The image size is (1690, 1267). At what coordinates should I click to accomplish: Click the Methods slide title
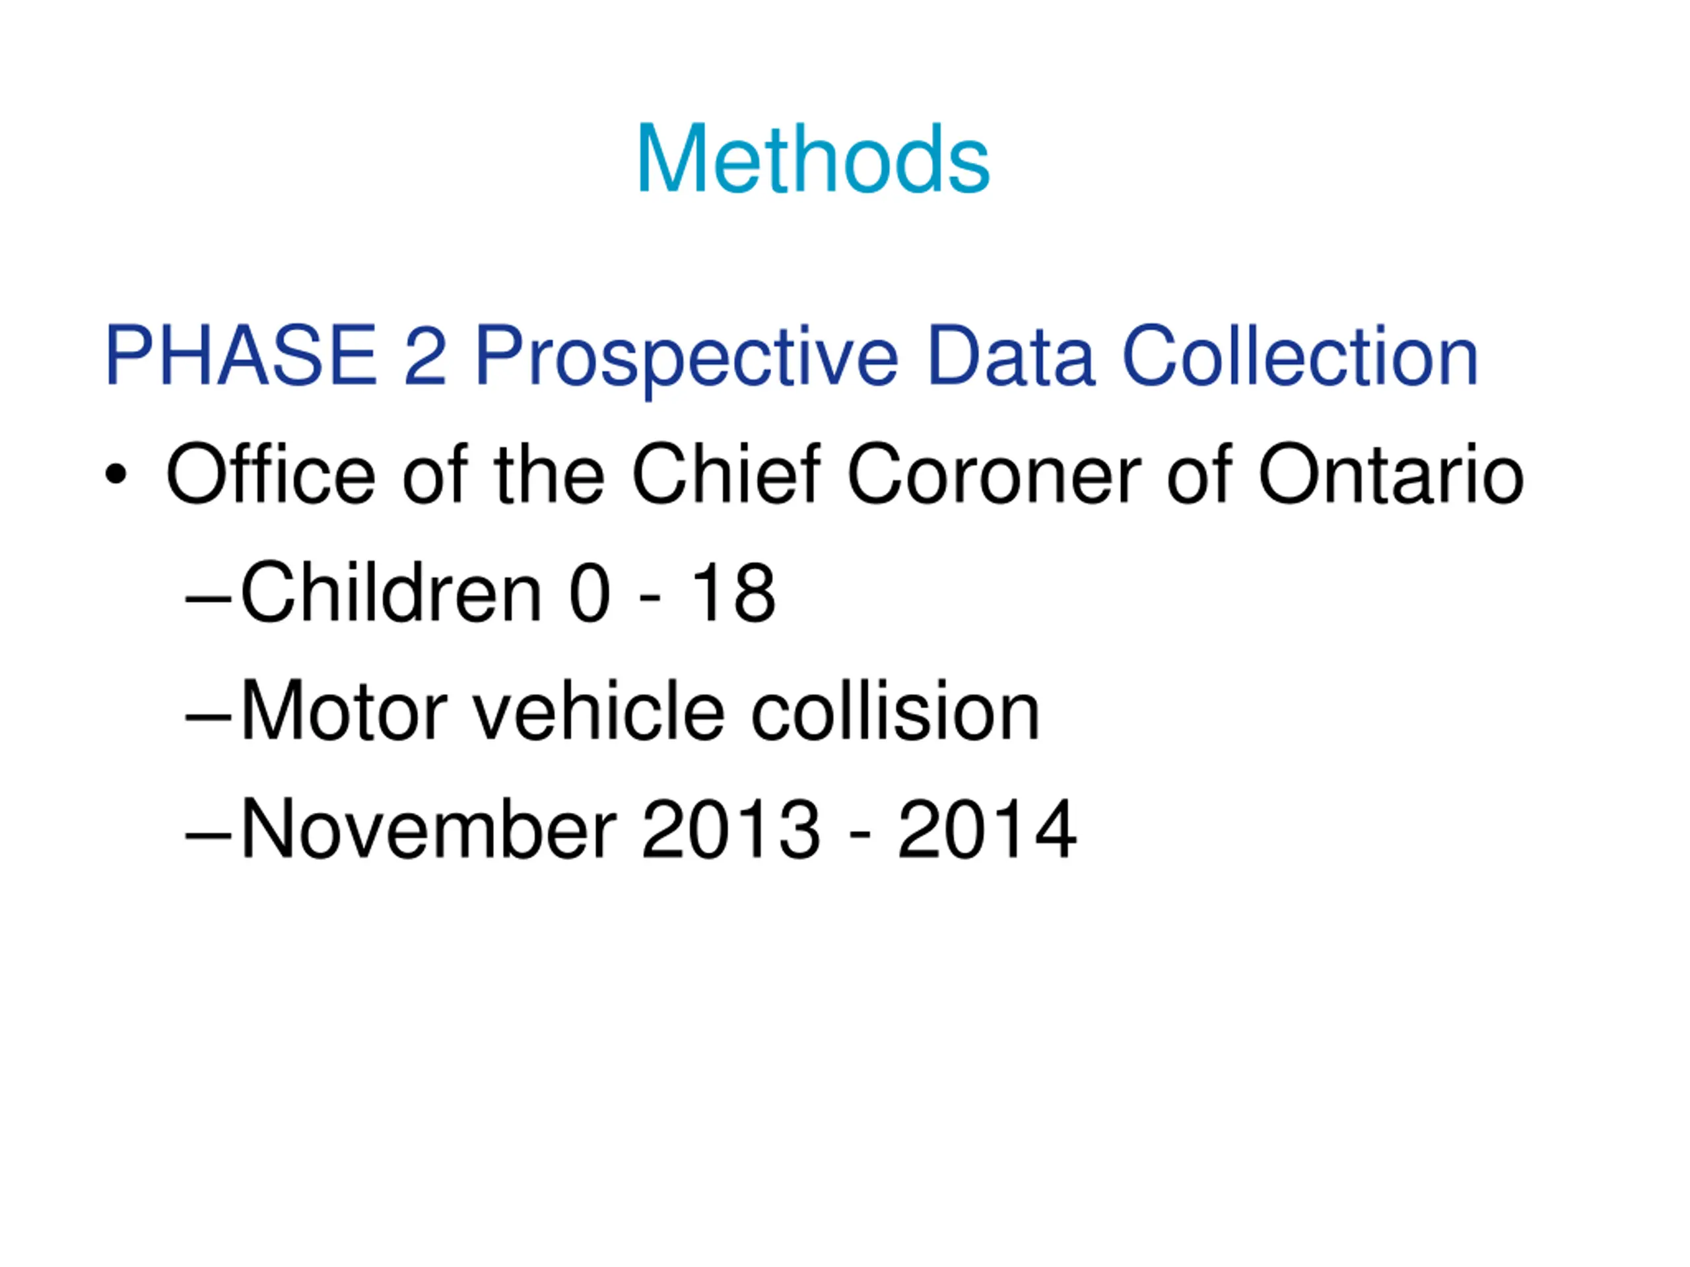[x=813, y=159]
